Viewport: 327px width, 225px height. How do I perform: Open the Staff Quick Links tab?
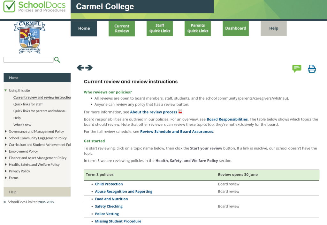160,28
